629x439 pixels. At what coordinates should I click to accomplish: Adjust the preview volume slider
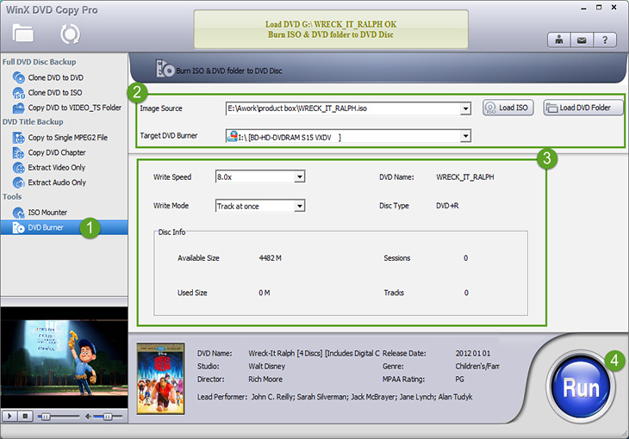point(108,417)
